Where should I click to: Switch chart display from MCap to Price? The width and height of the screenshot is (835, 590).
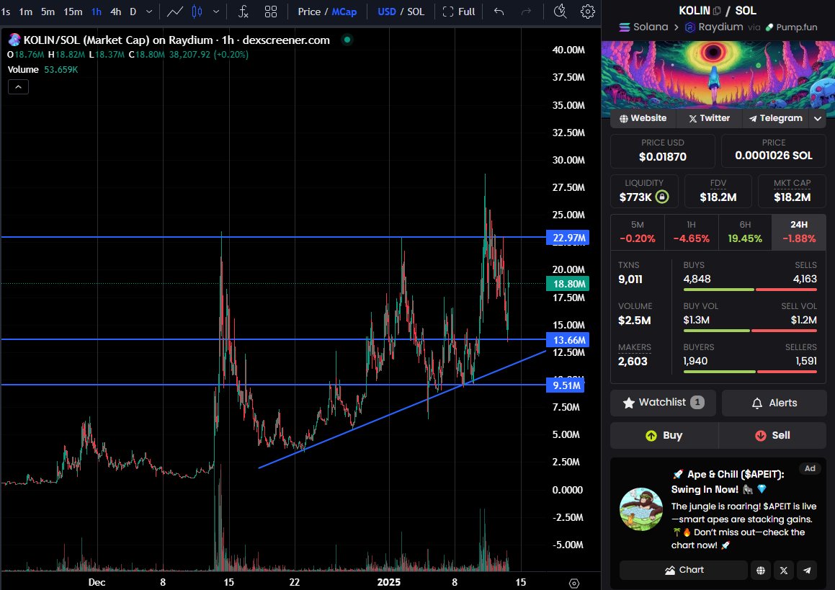pos(310,12)
